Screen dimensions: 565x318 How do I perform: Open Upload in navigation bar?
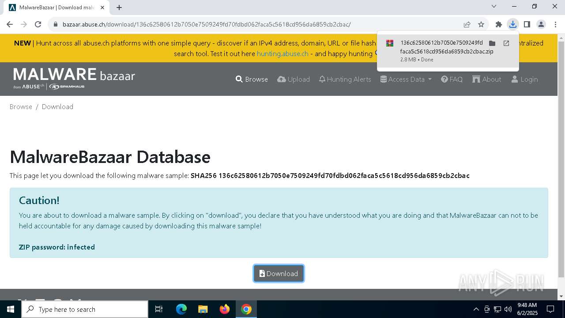click(294, 79)
